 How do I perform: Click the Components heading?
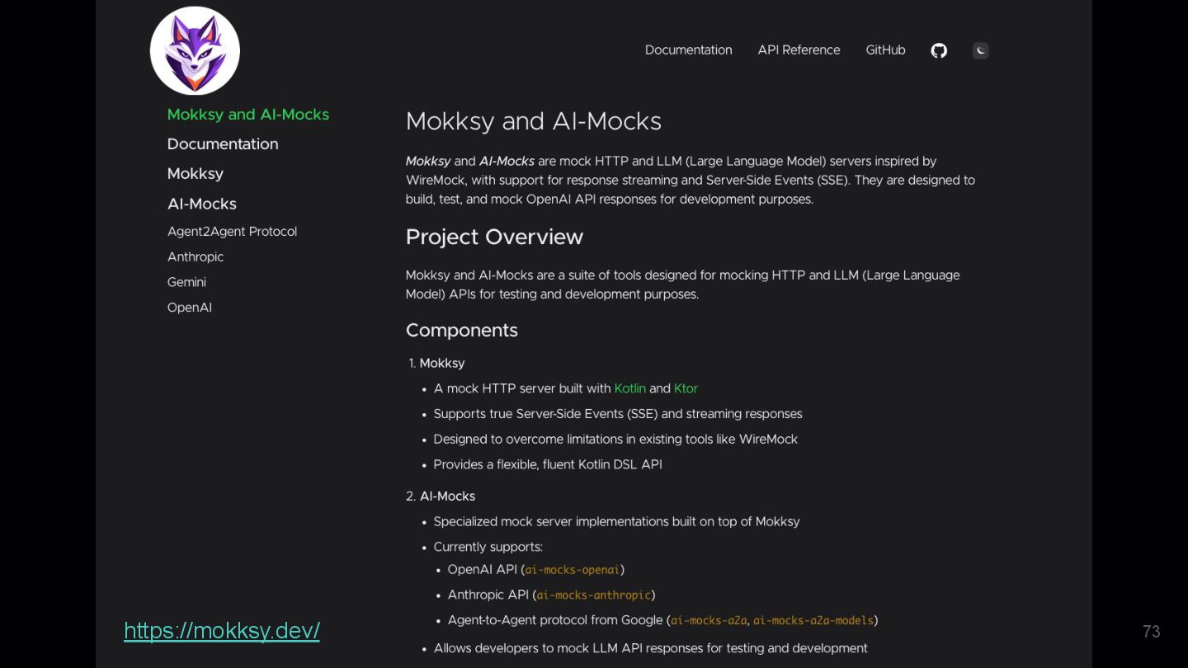[462, 331]
